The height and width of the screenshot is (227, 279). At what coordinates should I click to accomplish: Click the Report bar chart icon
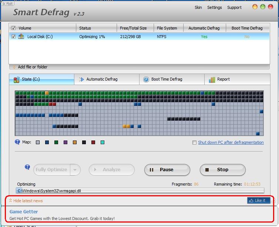tap(212, 79)
